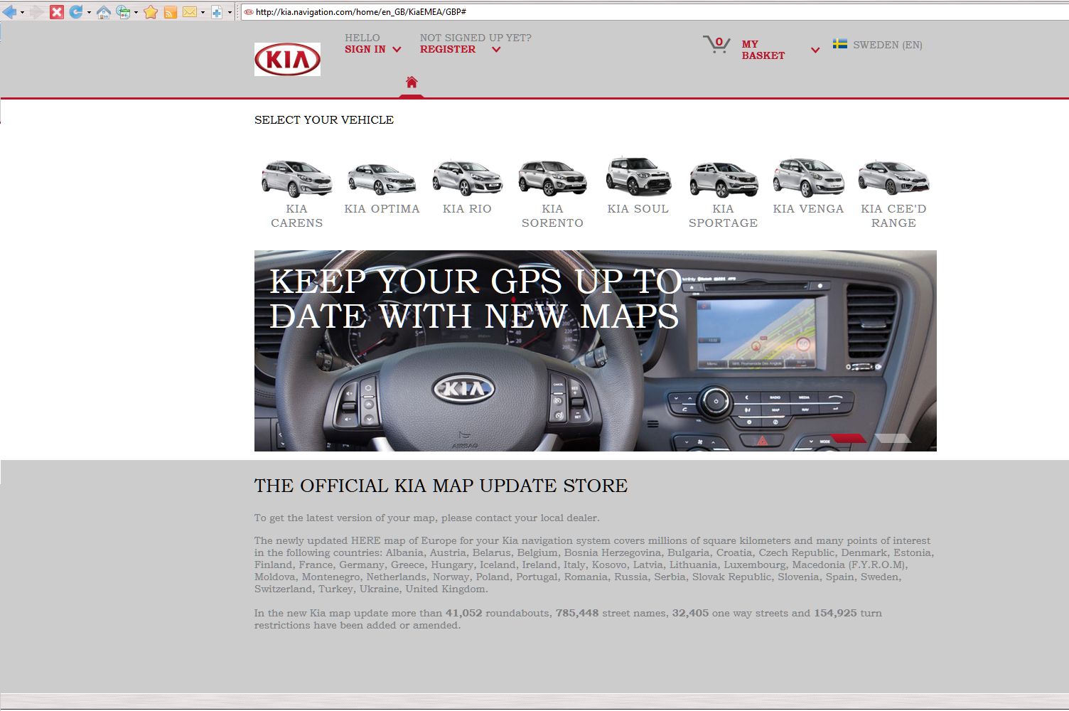1069x711 pixels.
Task: Click the orange RSS feed icon
Action: 171,12
